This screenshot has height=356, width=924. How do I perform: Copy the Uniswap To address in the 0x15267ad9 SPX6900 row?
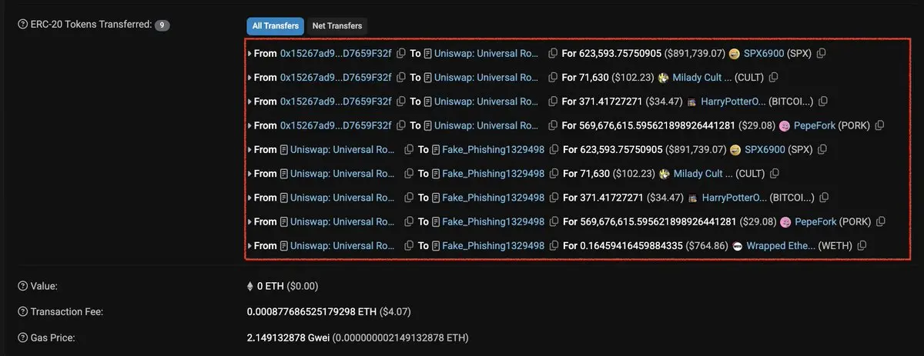552,54
